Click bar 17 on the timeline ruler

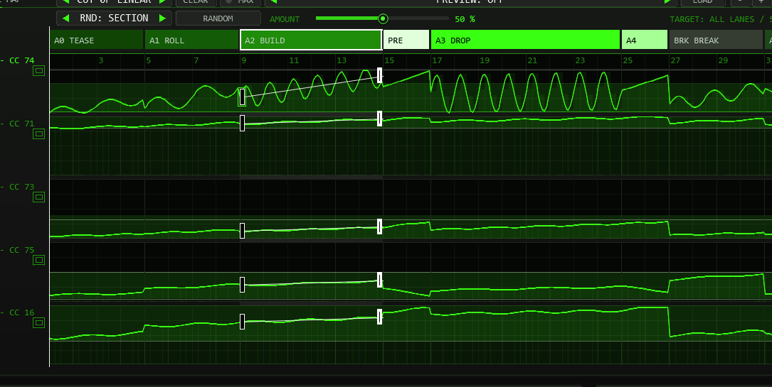click(x=437, y=60)
